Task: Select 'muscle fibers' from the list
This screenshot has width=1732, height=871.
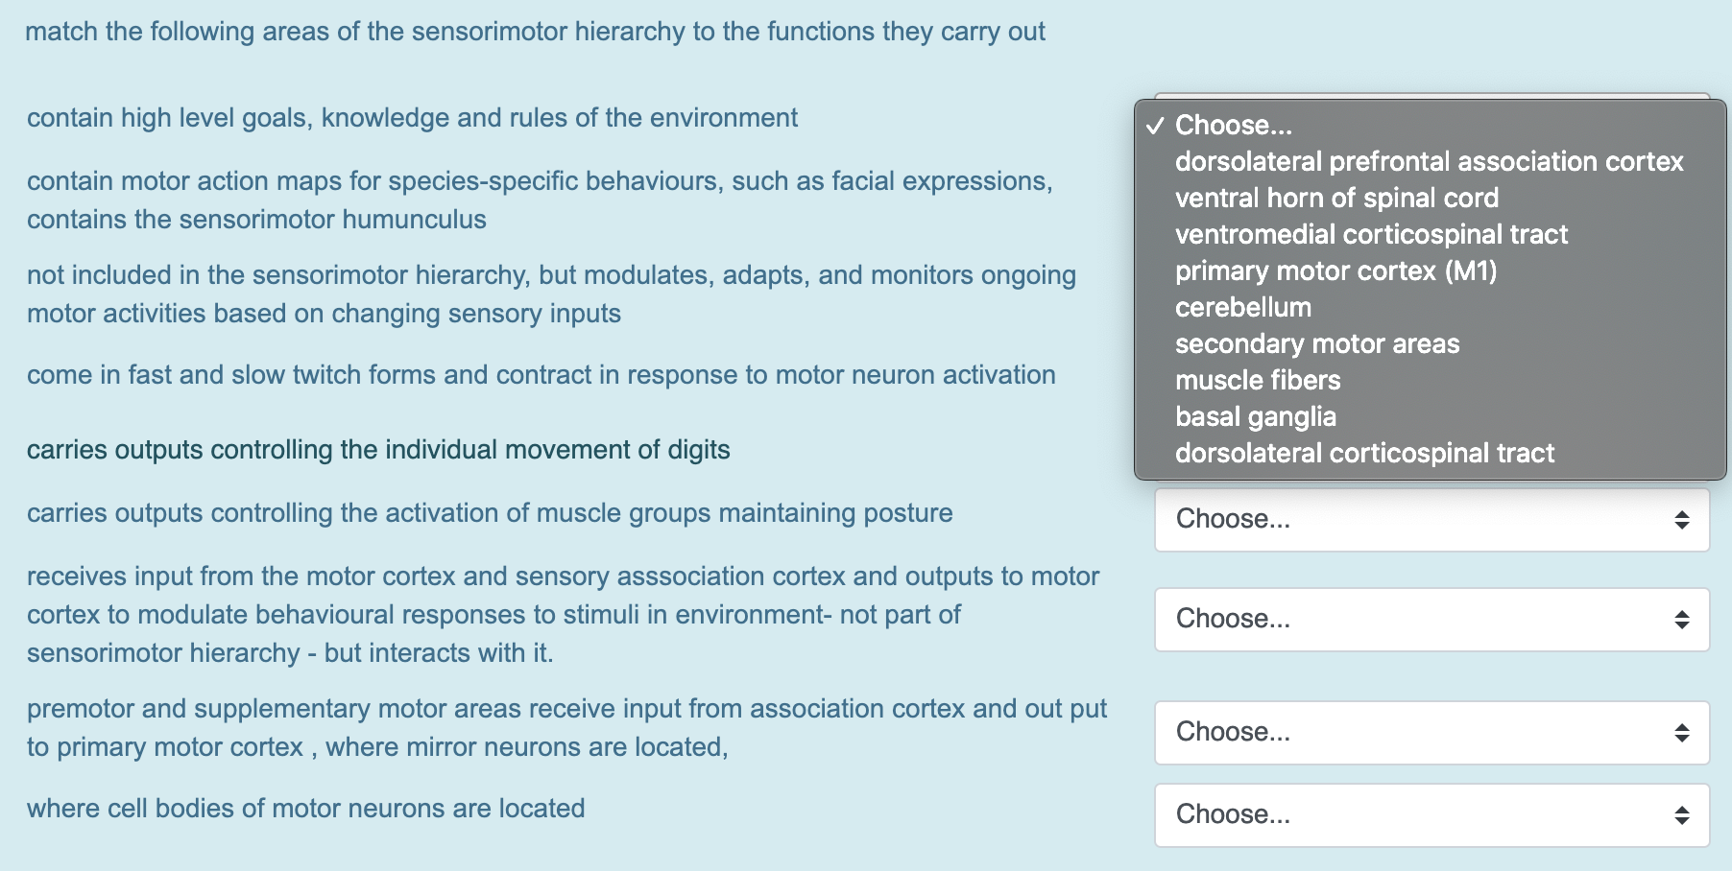Action: [x=1258, y=380]
